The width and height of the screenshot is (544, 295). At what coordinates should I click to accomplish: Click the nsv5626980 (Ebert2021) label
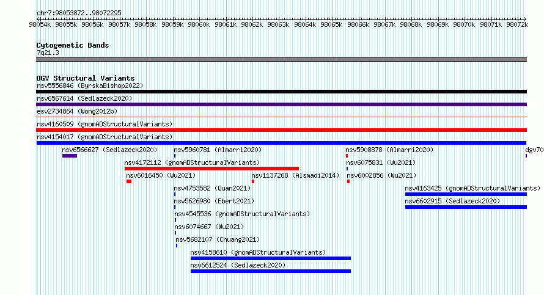[x=214, y=201]
